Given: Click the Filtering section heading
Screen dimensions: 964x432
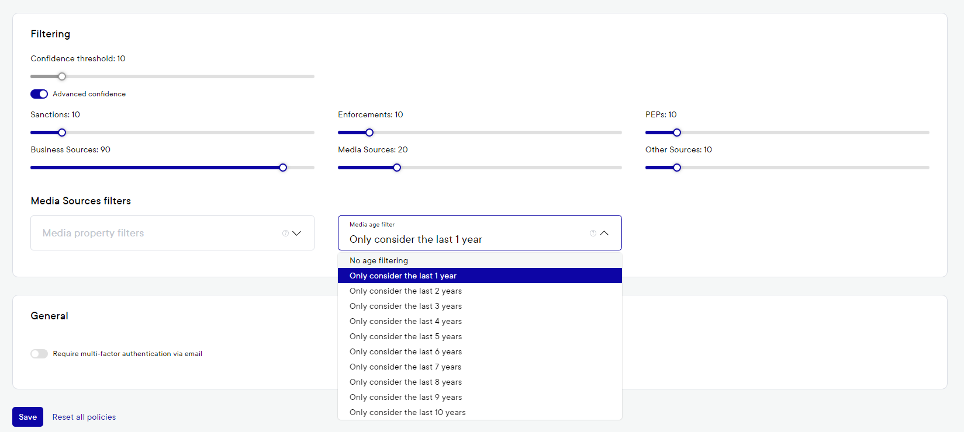Looking at the screenshot, I should 50,34.
